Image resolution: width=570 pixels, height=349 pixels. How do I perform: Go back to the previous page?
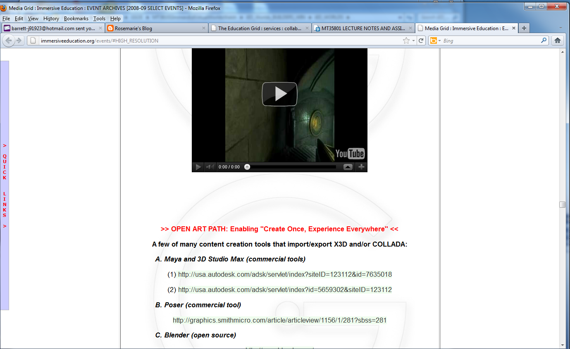[x=9, y=40]
